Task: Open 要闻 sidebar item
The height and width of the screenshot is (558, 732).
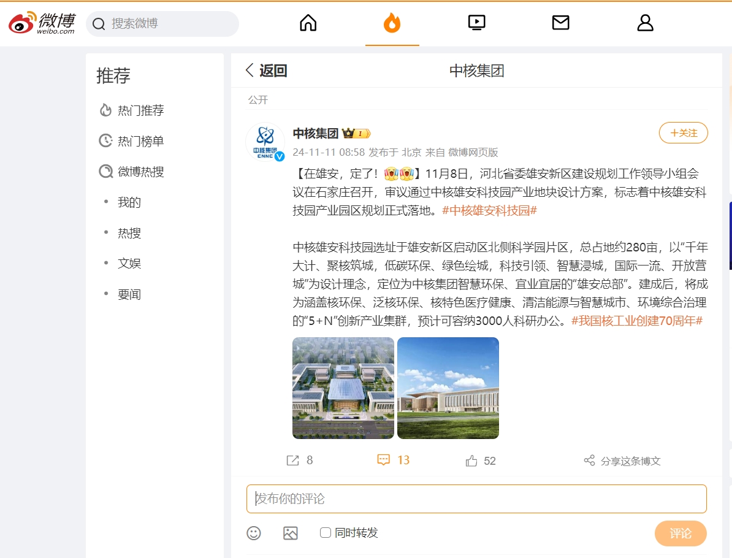Action: tap(129, 294)
